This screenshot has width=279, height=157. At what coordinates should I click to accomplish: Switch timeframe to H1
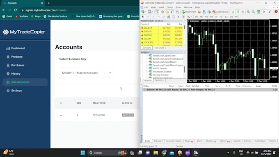tap(216, 17)
